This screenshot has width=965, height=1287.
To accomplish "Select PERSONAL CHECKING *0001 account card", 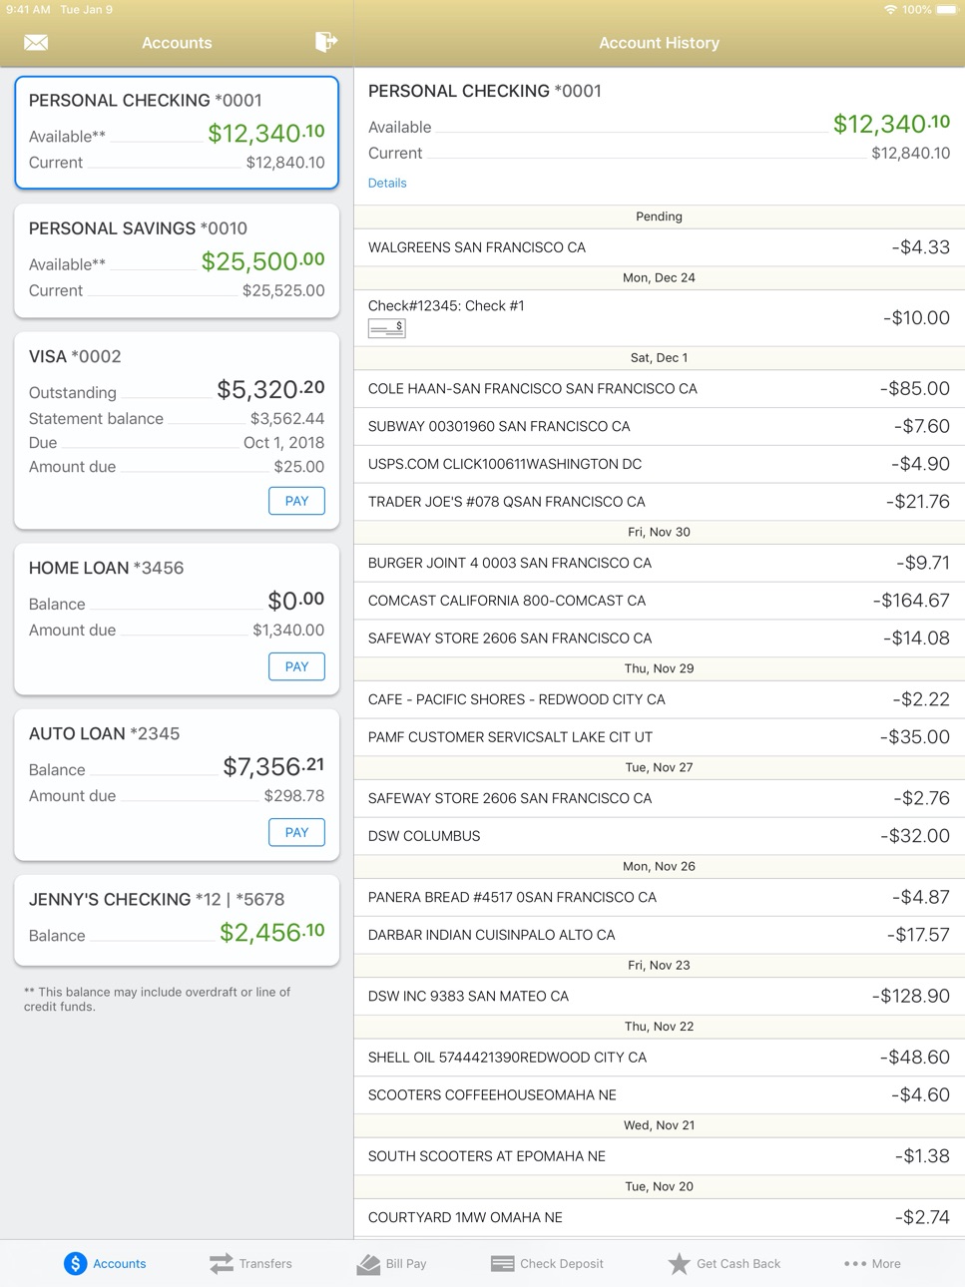I will (177, 133).
